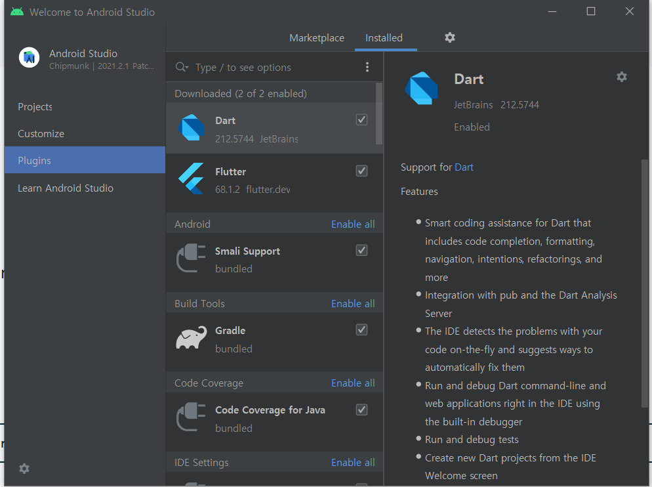
Task: Uncheck the Smali Support plugin
Action: (362, 251)
